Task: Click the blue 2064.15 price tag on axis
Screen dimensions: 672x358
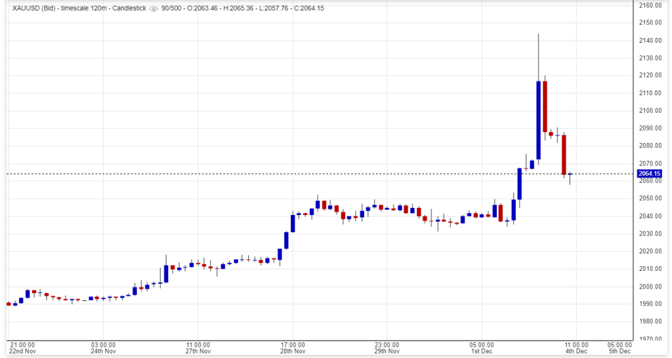Action: click(650, 174)
